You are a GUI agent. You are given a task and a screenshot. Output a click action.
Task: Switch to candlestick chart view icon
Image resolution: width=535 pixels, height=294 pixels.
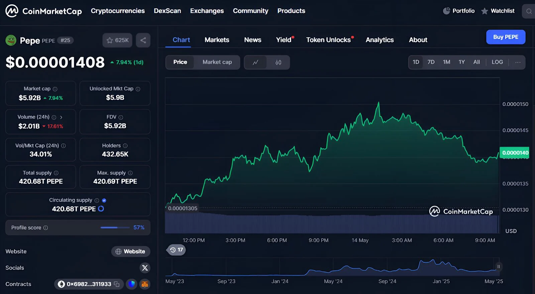click(x=278, y=62)
